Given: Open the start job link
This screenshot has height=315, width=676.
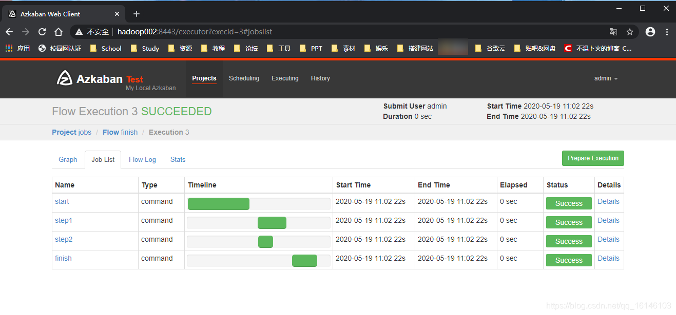Looking at the screenshot, I should click(62, 201).
